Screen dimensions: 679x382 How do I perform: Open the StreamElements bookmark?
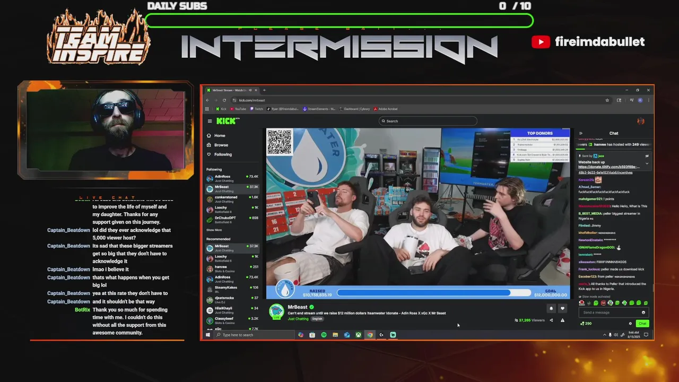tap(319, 109)
